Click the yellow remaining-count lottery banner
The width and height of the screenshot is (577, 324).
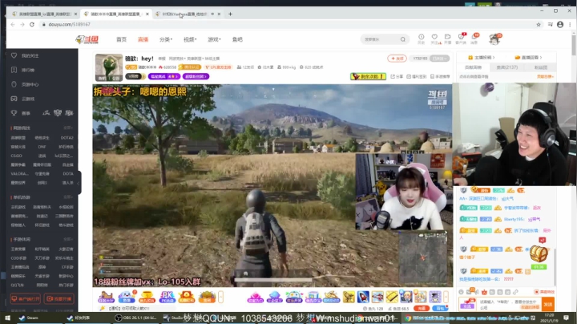368,76
